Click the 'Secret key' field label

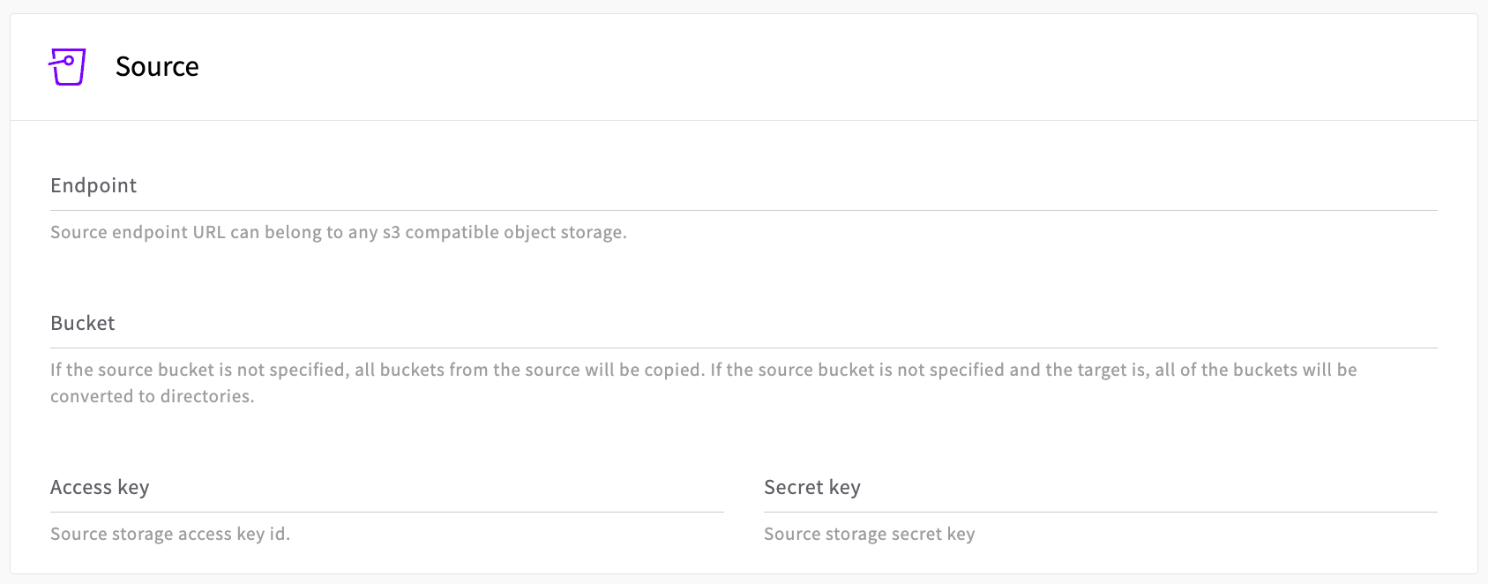(x=811, y=488)
